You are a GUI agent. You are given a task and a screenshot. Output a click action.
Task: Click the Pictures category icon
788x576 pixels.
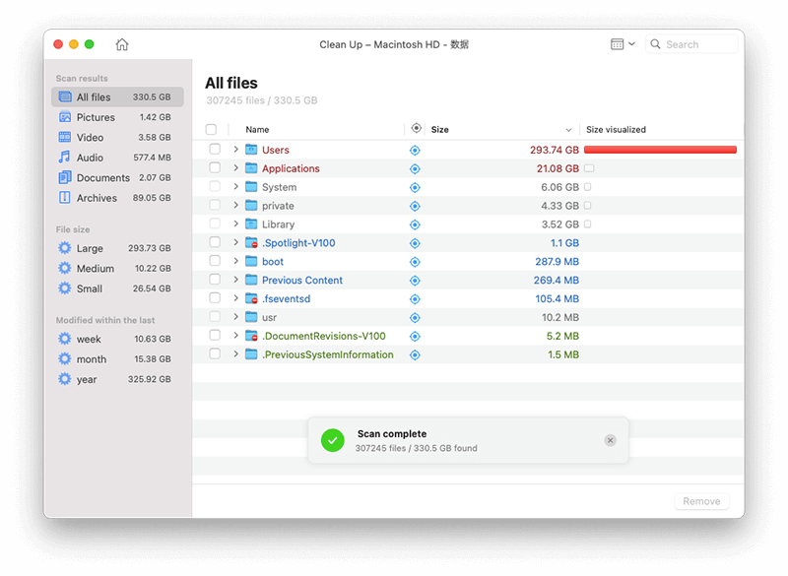point(65,117)
